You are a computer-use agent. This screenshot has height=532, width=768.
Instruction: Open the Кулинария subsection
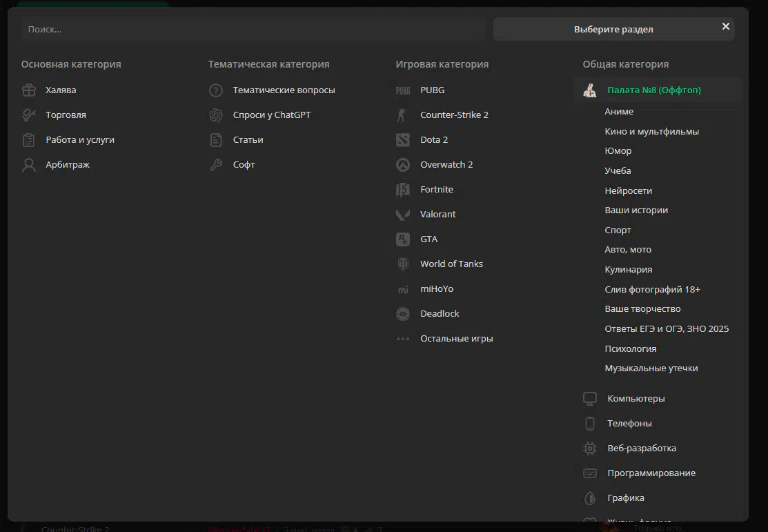[629, 270]
